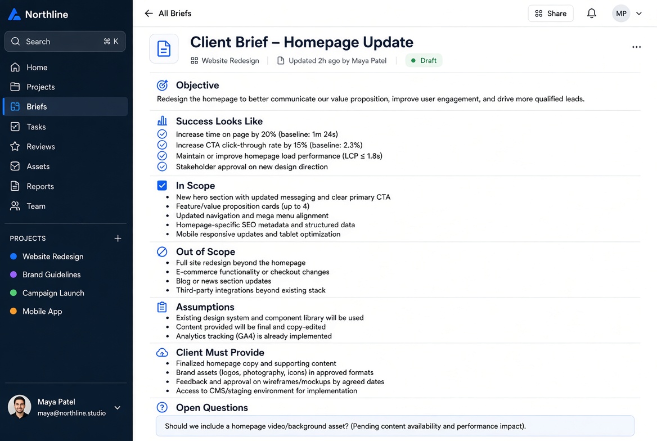Click 'Finalized homepage copy and supporting content'
The height and width of the screenshot is (441, 657).
click(256, 363)
